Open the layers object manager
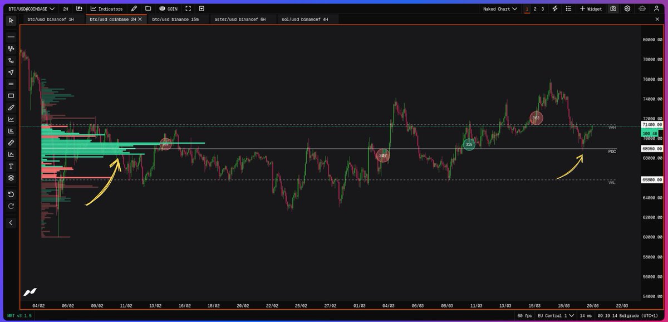The width and height of the screenshot is (668, 322). [x=11, y=178]
